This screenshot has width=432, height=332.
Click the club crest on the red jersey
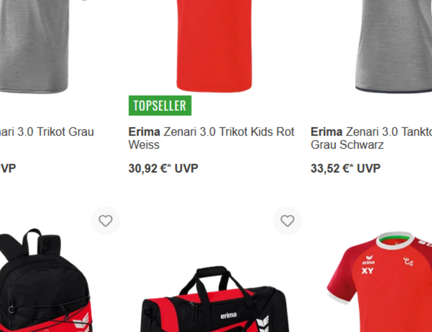pos(408,261)
